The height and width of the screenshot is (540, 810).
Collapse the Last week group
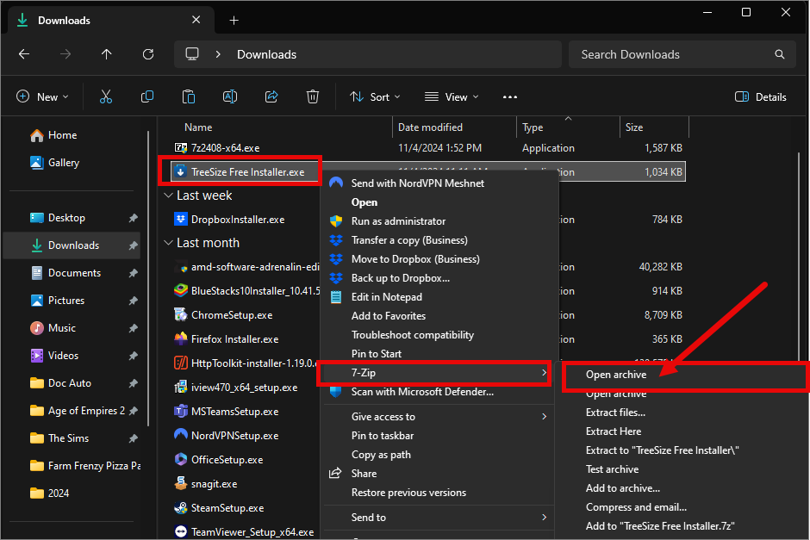tap(168, 196)
